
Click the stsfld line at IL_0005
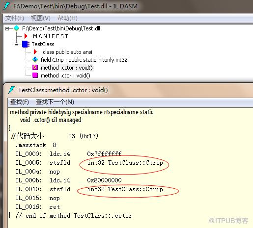(x=89, y=163)
